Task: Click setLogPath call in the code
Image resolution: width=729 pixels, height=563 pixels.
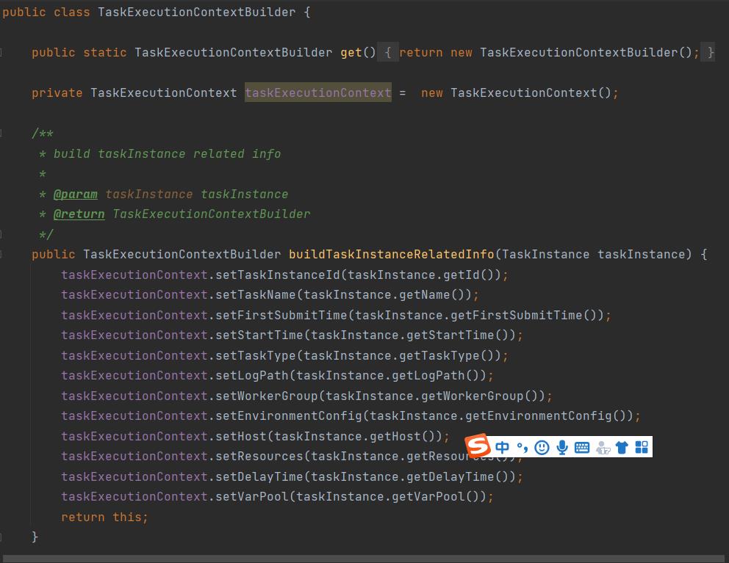Action: pyautogui.click(x=252, y=376)
